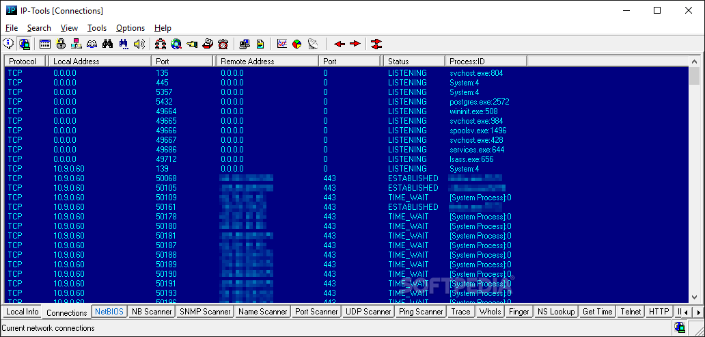Switch to the HTTP tab
The height and width of the screenshot is (337, 705).
point(659,311)
